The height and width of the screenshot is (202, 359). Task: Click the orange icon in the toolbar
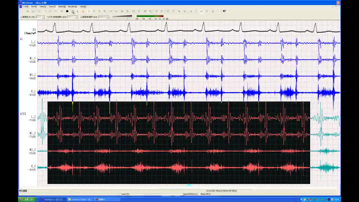tap(83, 11)
